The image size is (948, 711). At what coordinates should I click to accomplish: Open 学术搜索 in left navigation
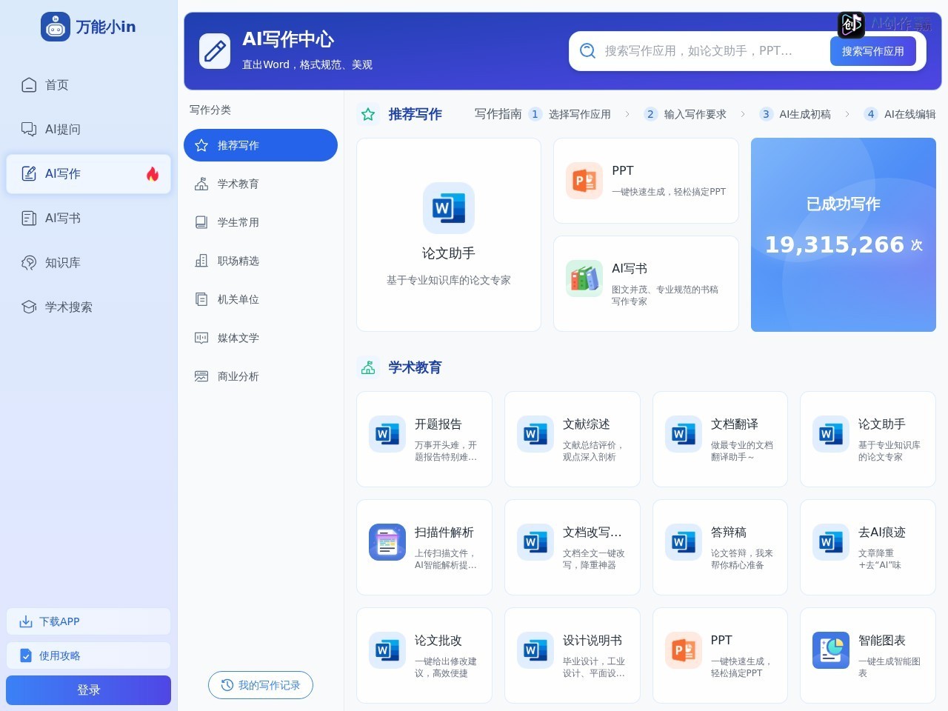[89, 307]
